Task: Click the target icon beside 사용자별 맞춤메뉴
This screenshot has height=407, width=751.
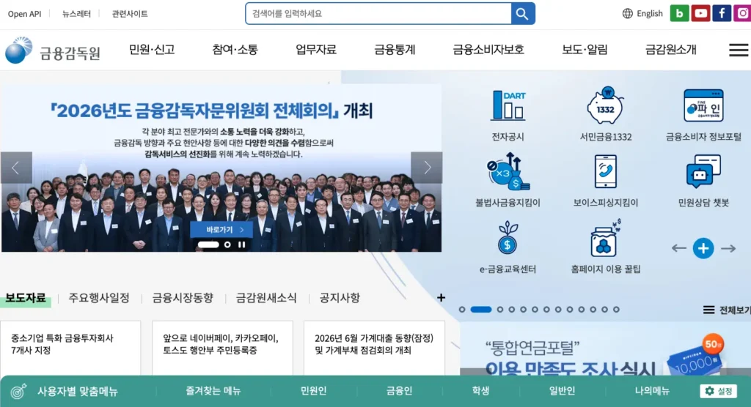Action: coord(18,391)
